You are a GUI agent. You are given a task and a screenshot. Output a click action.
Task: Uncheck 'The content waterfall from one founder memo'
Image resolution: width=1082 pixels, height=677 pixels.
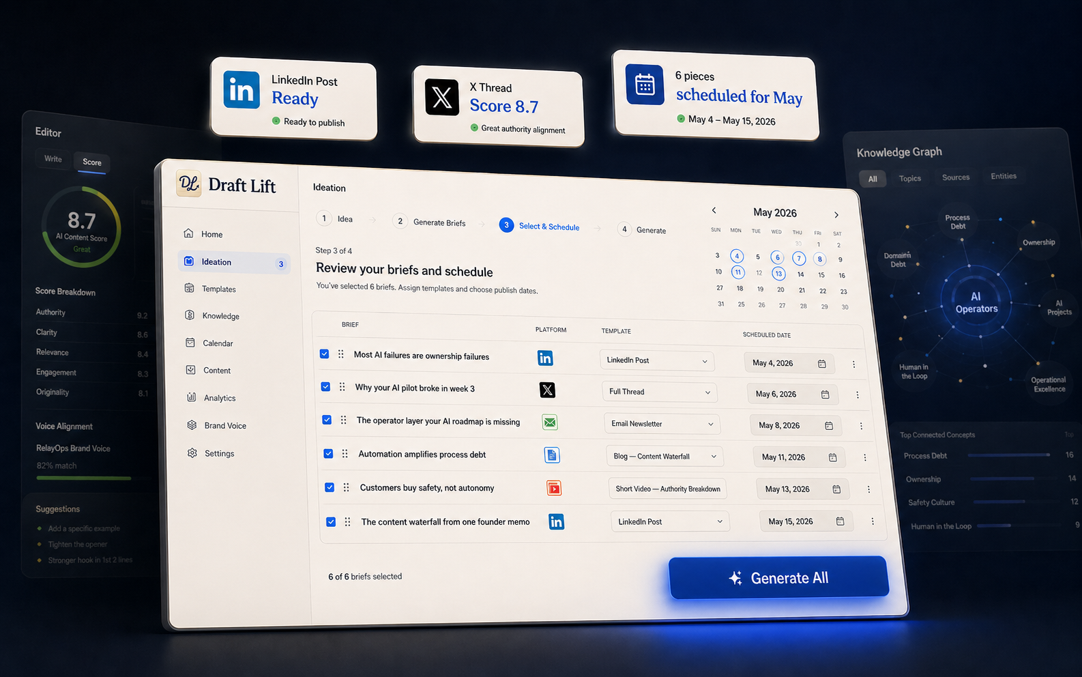[x=331, y=521]
